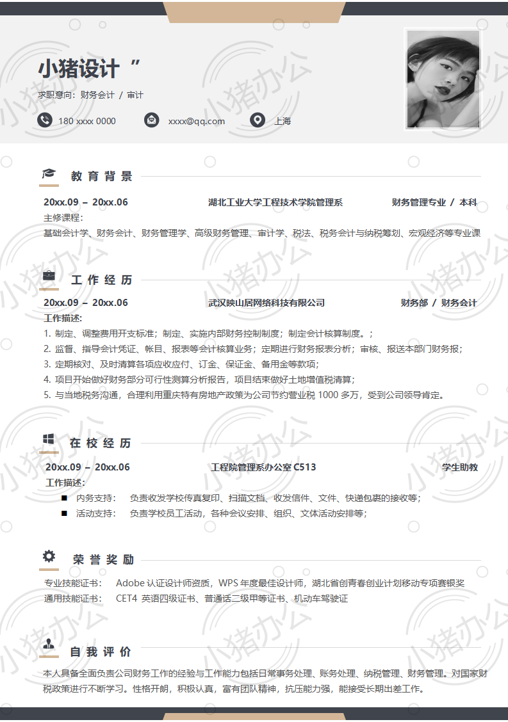Screen dimensions: 508x722
Task: Click work item 3 about 应收应付
Action: tap(181, 364)
